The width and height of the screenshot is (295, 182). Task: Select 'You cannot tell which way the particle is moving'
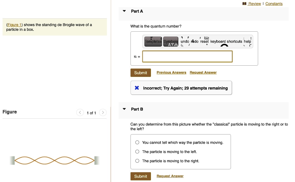pos(137,142)
